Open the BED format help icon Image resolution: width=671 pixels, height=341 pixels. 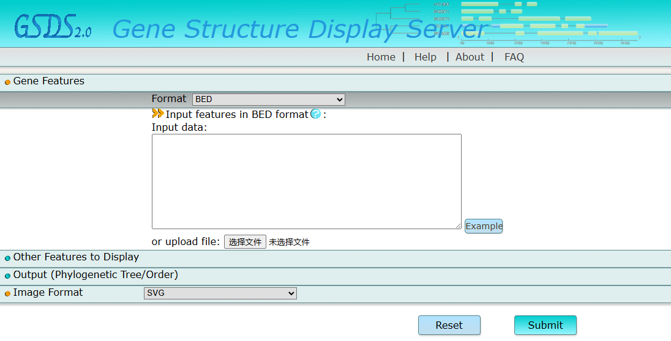pyautogui.click(x=315, y=114)
